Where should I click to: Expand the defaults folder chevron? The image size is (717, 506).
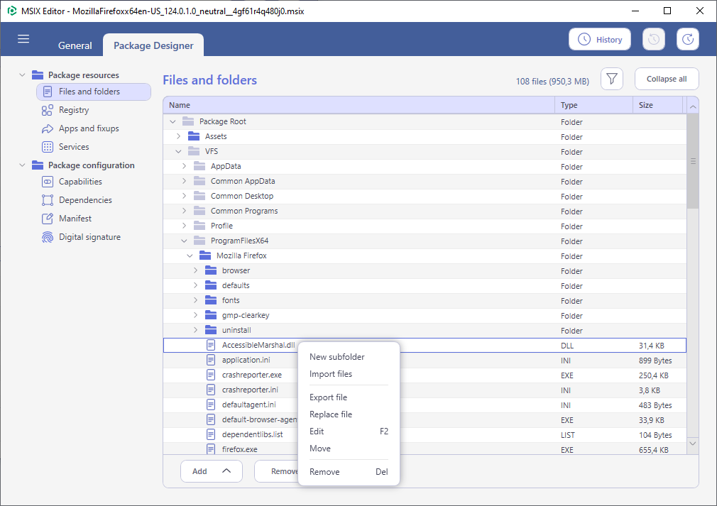click(x=195, y=285)
